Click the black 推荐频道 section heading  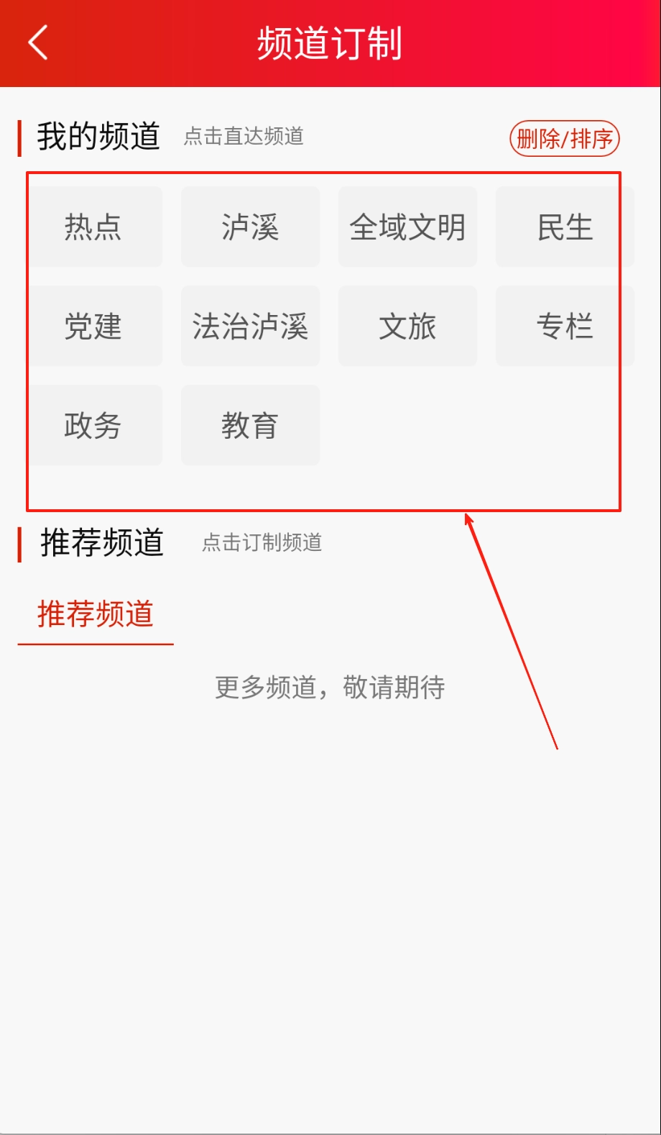[x=102, y=542]
